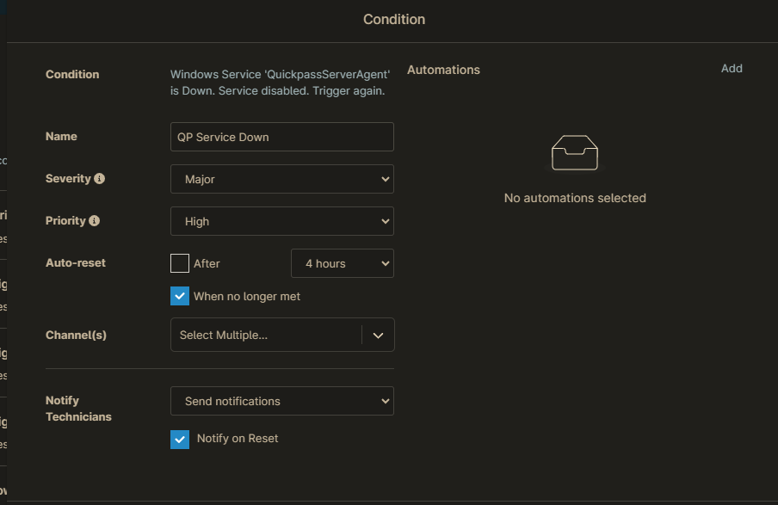Open the Severity dropdown showing Major

point(281,179)
